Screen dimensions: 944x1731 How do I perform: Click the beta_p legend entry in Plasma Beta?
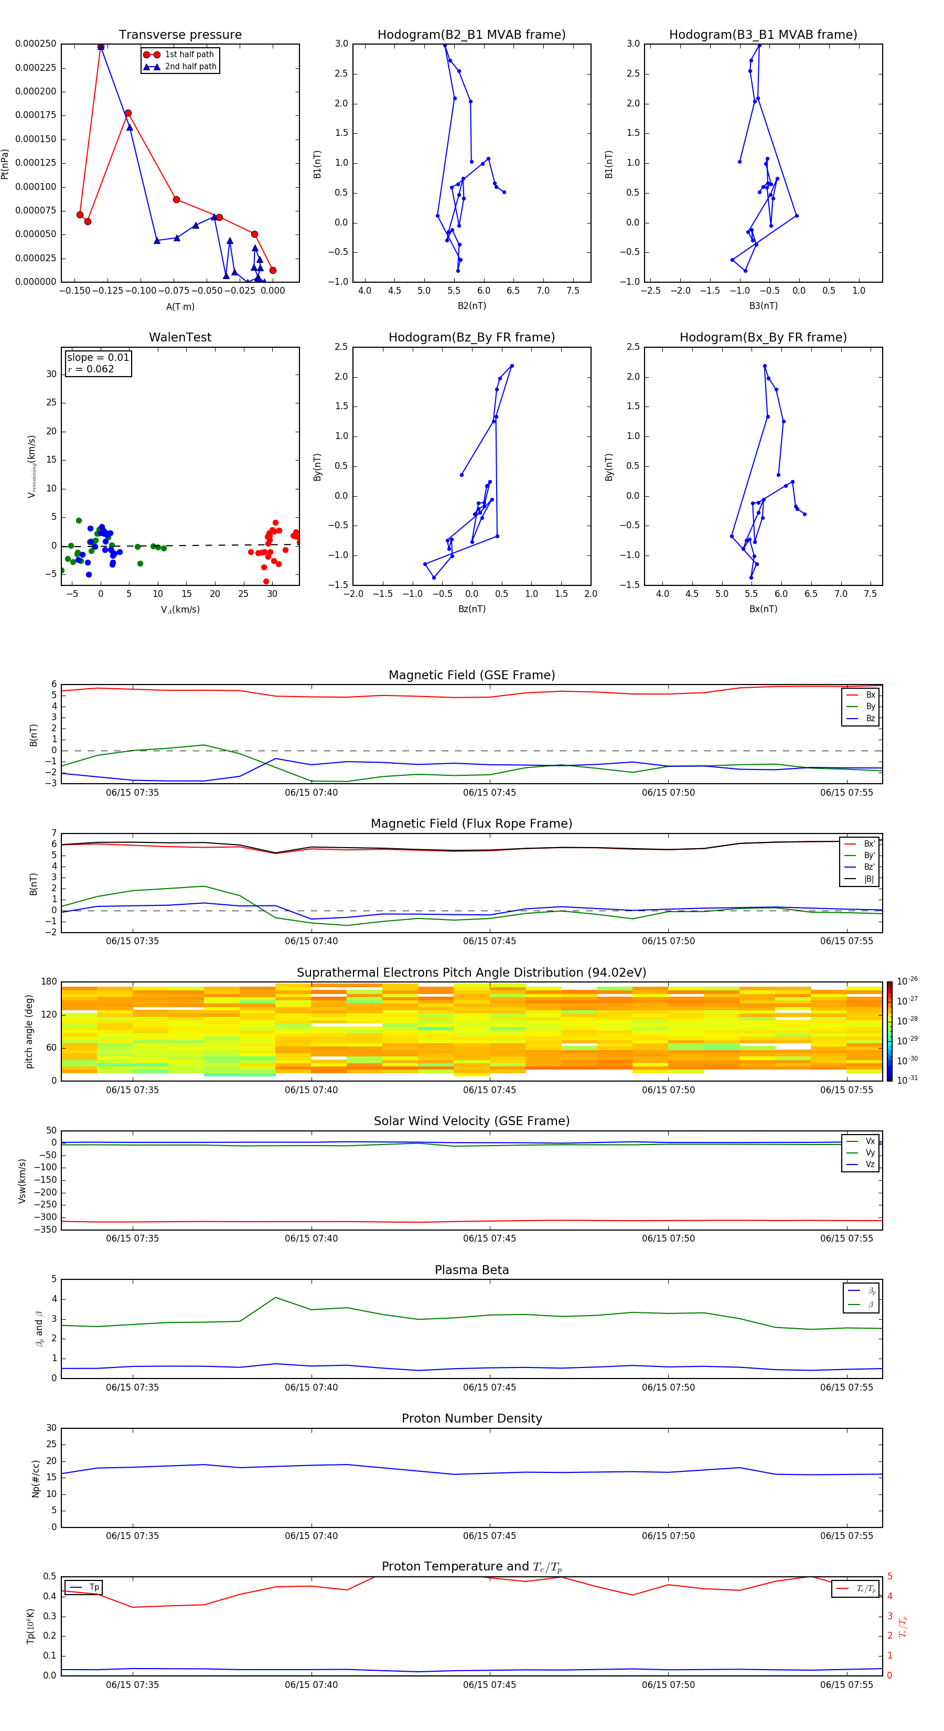(x=861, y=1291)
